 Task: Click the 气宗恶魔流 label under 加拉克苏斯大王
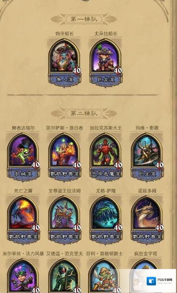coord(106,174)
